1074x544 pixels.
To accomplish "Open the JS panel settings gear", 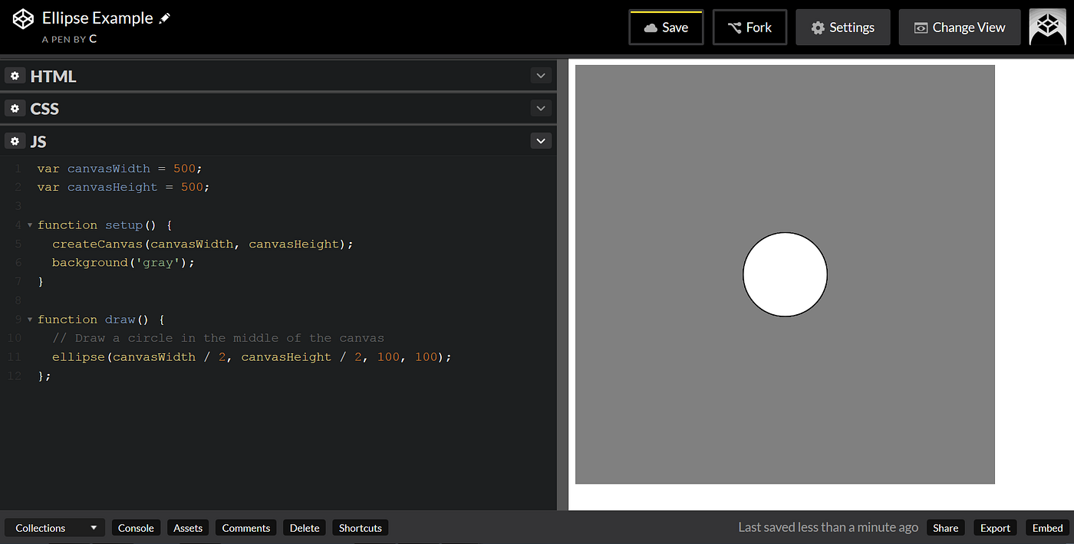I will click(x=15, y=141).
